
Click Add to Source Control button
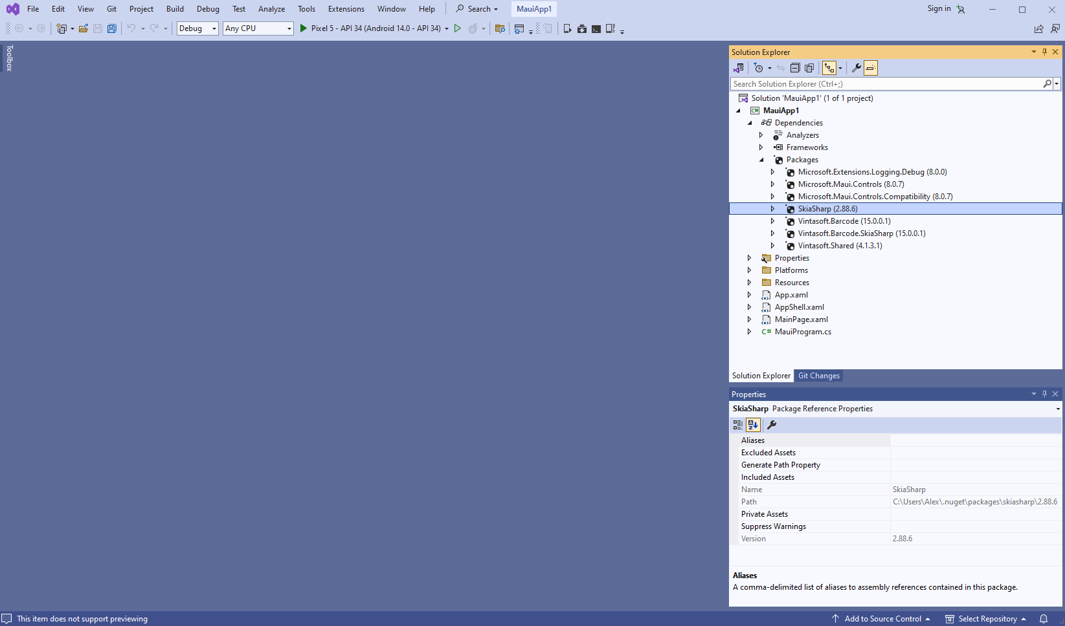point(881,619)
